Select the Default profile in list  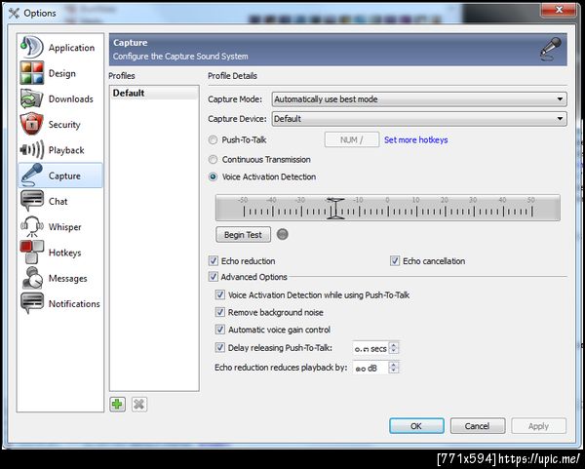click(154, 93)
